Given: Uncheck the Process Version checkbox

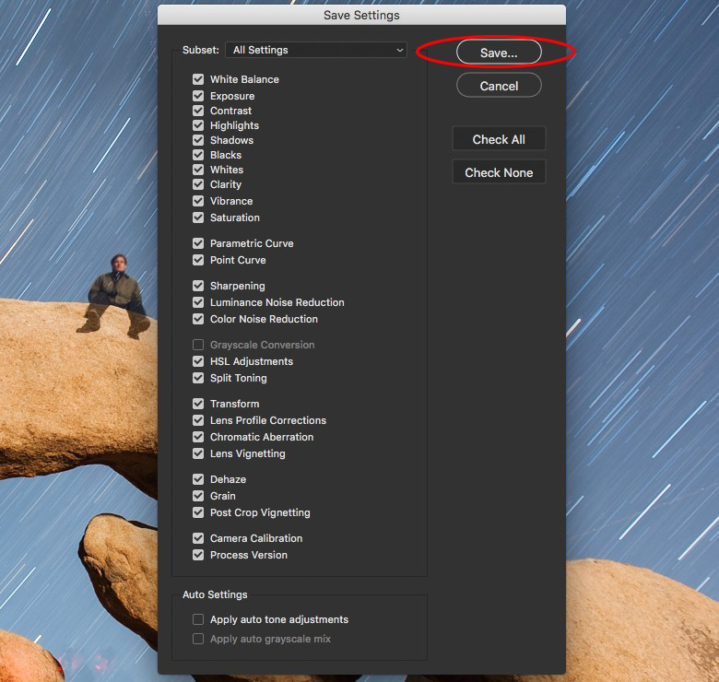Looking at the screenshot, I should tap(198, 555).
